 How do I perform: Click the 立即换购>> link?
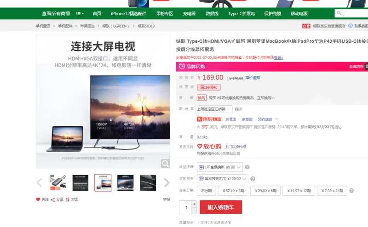[266, 98]
